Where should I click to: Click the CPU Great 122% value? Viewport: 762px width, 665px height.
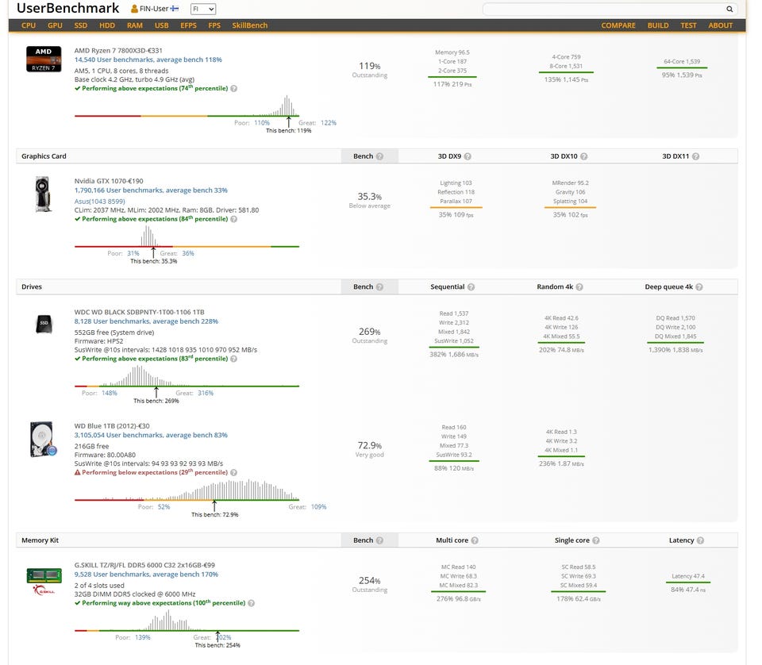[x=329, y=123]
